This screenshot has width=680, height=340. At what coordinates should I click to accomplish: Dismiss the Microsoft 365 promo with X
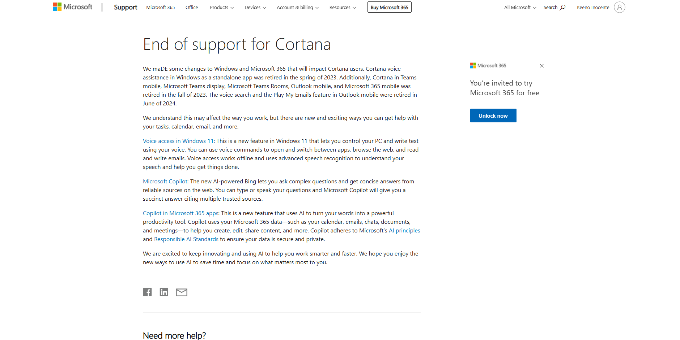(541, 66)
